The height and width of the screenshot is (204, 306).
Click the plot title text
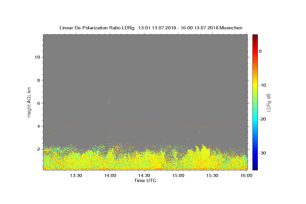[151, 28]
